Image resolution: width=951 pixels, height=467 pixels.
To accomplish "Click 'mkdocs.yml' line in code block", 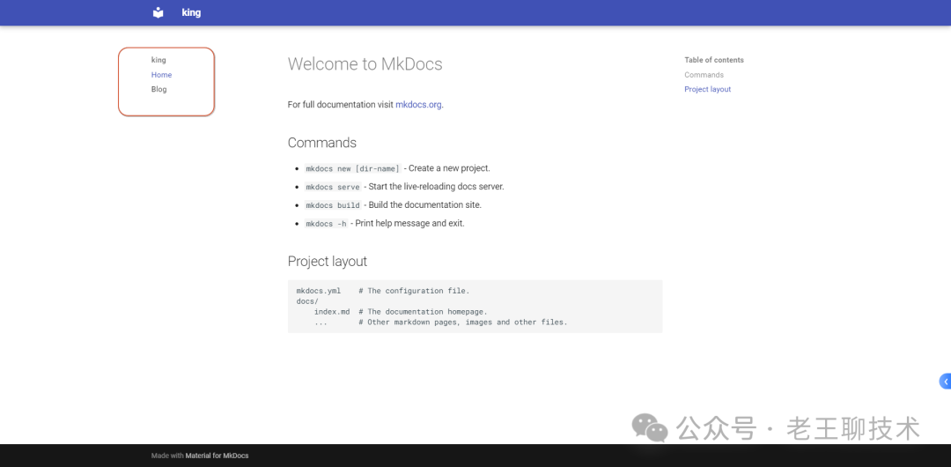I will [x=383, y=291].
